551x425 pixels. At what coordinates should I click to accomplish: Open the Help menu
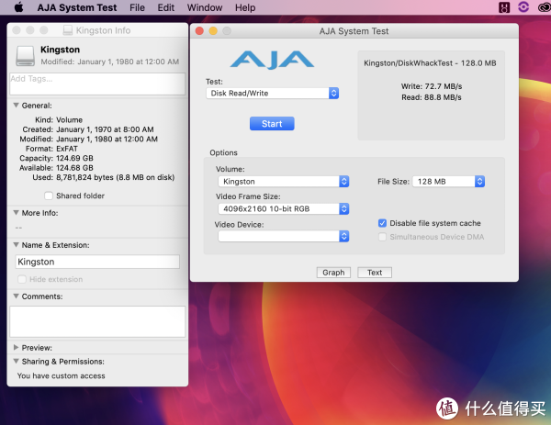245,7
